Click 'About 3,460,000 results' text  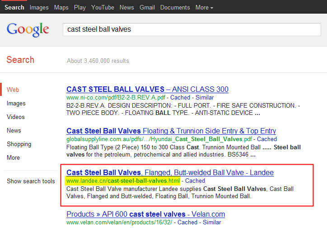click(98, 61)
